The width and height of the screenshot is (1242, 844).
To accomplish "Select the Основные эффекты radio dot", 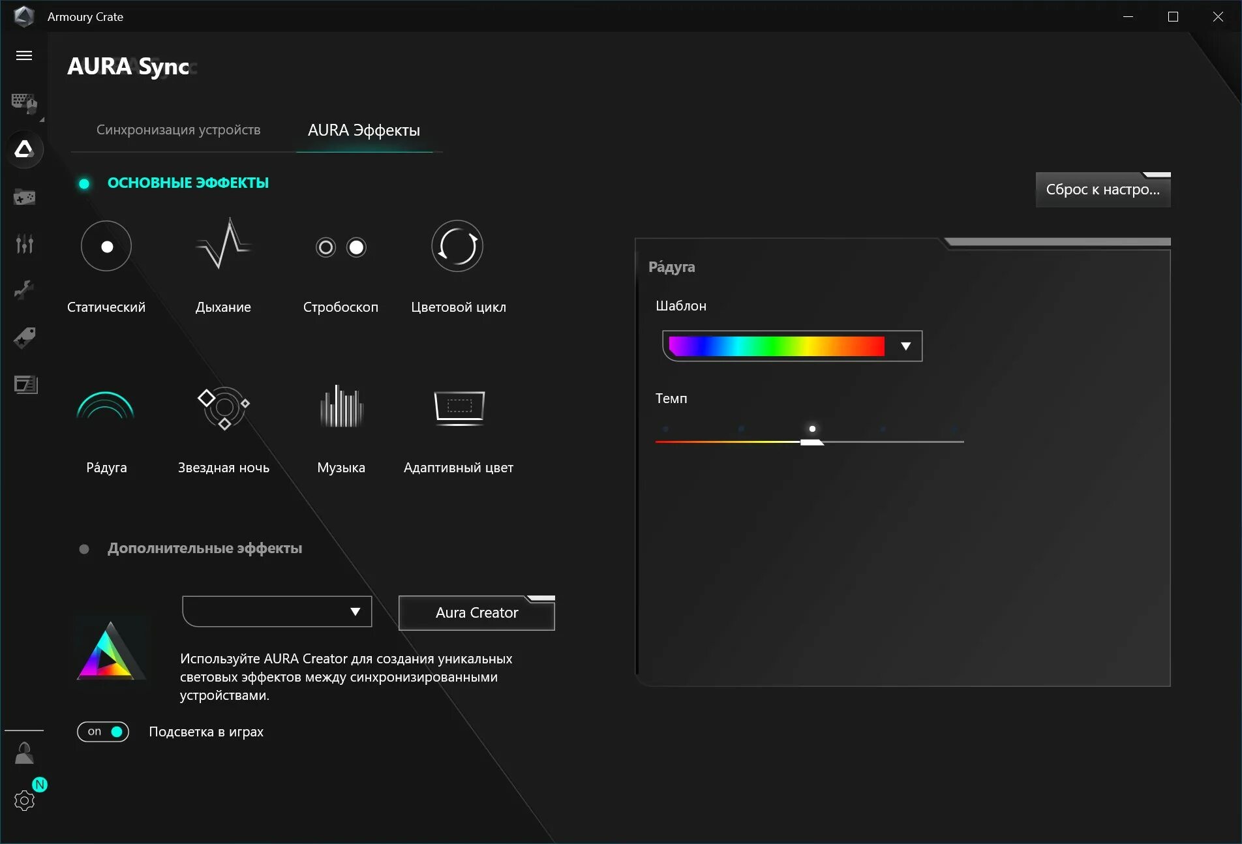I will click(x=84, y=183).
